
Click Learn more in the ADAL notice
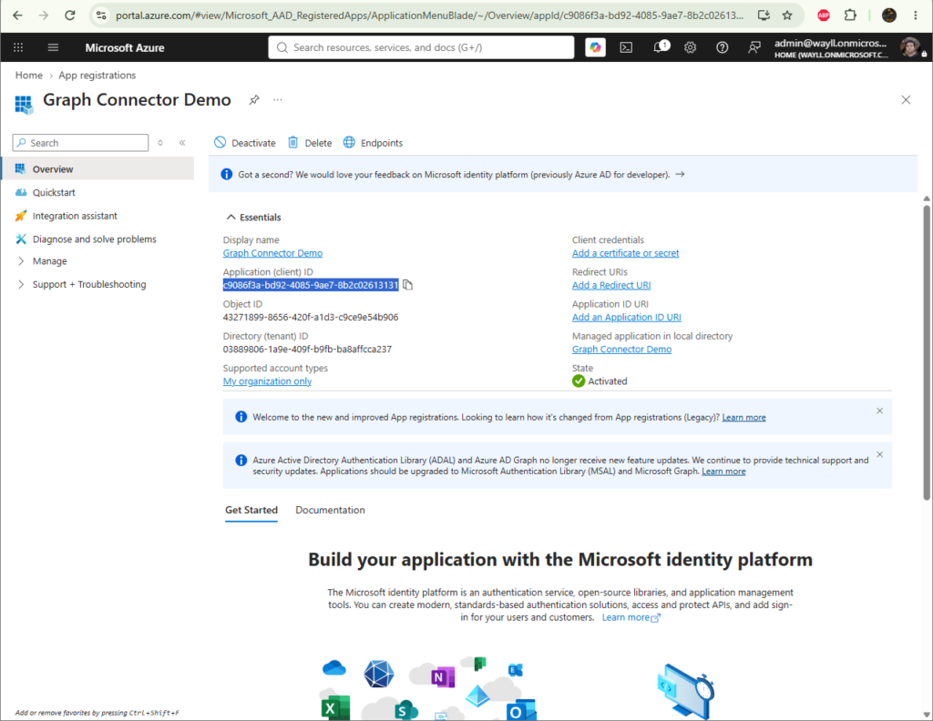[723, 472]
